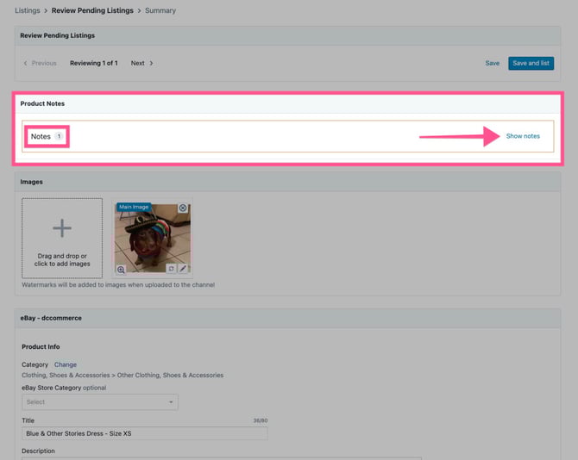Screen dimensions: 578x460
Task: Open eBay Store Category dropdown
Action: tap(100, 401)
